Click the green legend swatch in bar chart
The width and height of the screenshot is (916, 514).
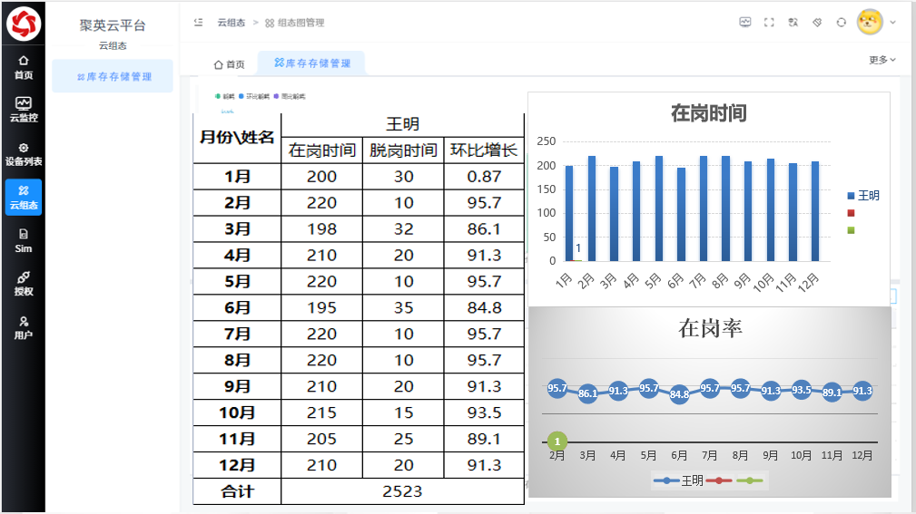[x=851, y=230]
